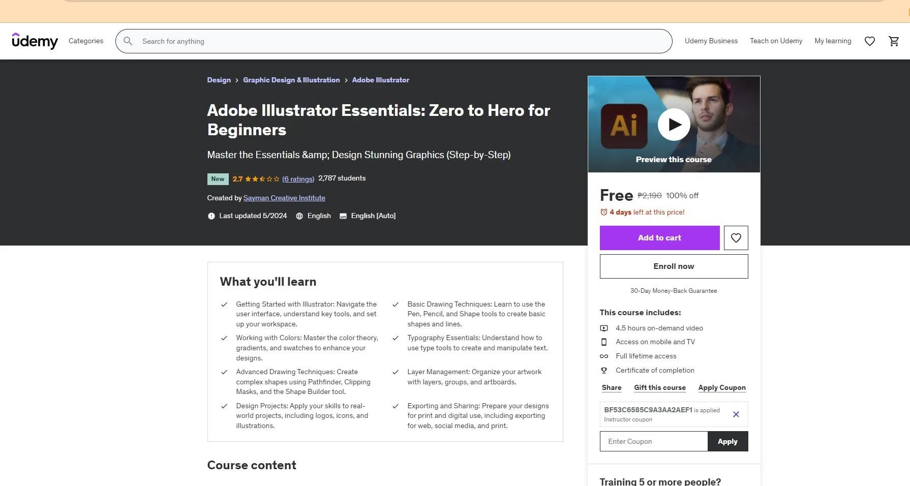Image resolution: width=910 pixels, height=486 pixels.
Task: Click Enroll now button
Action: point(674,266)
